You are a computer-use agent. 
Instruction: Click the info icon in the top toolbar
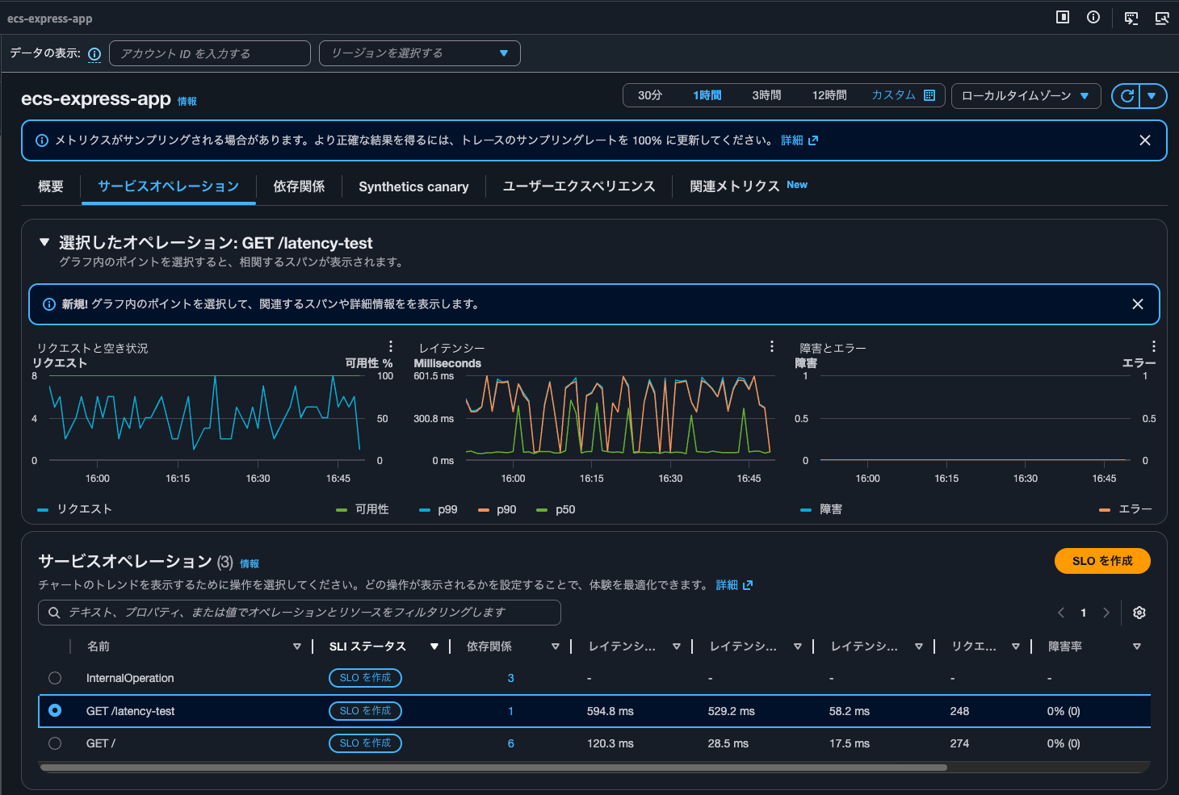[1093, 18]
